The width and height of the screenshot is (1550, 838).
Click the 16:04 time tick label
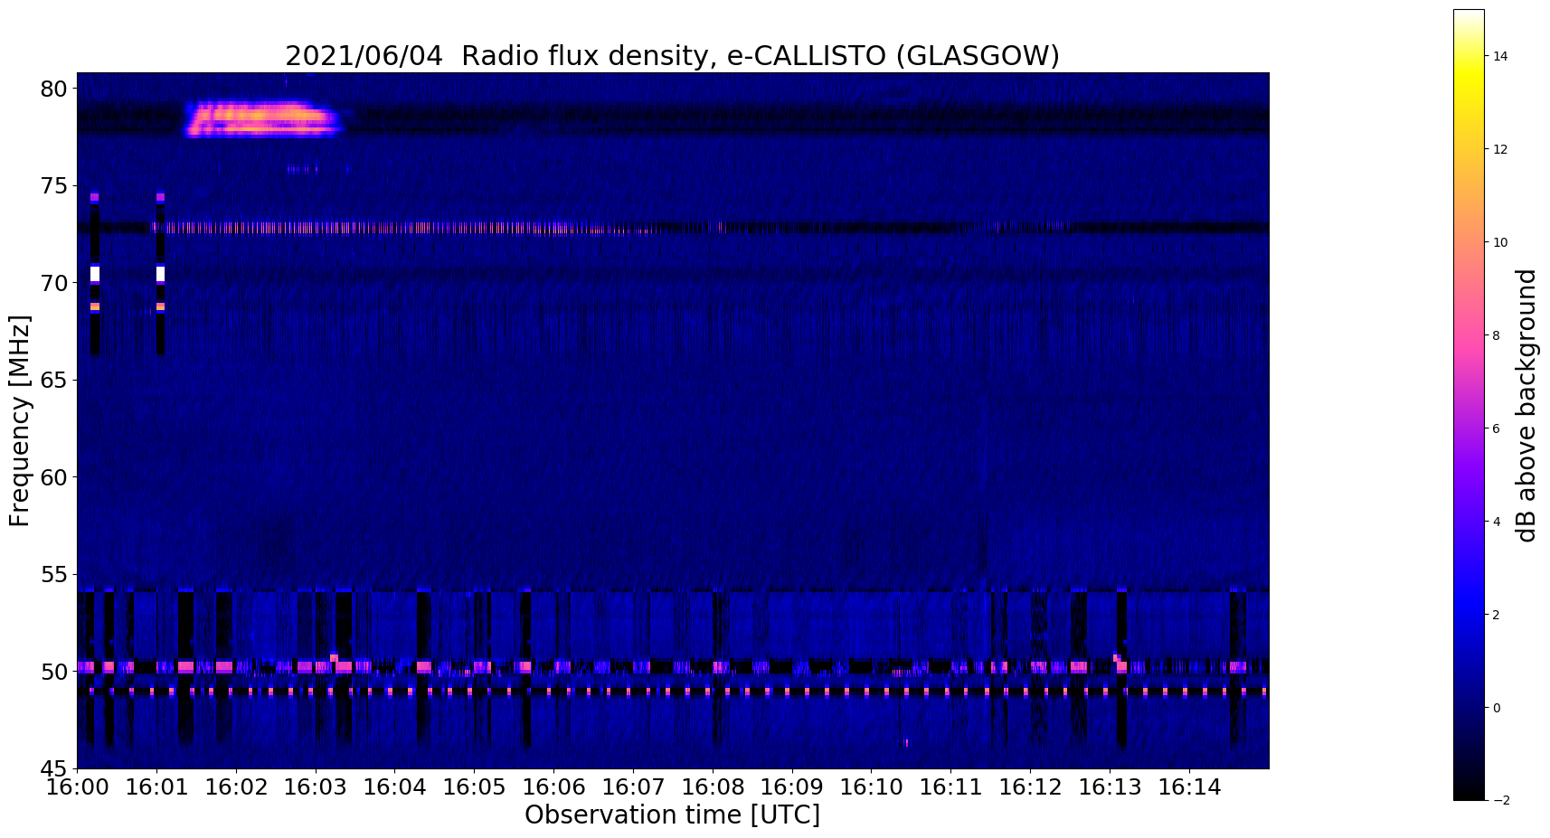[x=395, y=786]
